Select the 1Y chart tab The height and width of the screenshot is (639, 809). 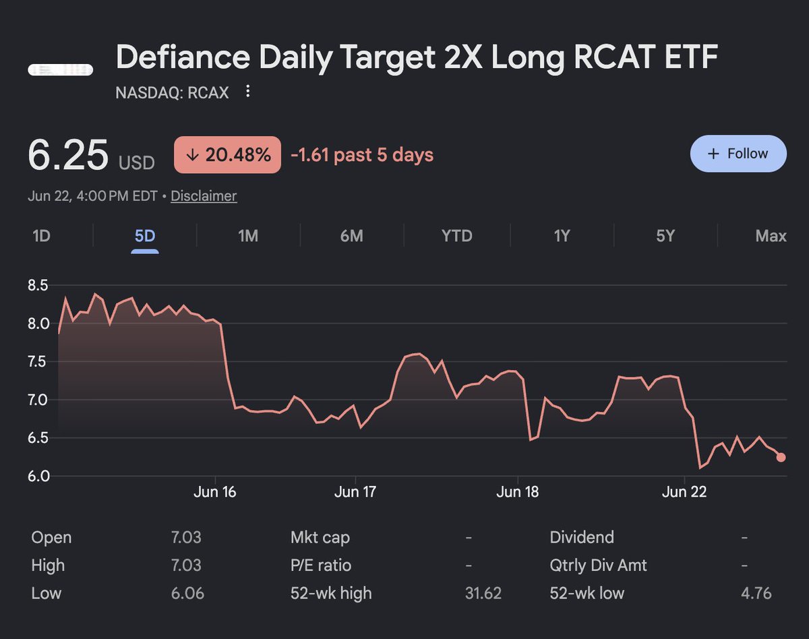coord(562,236)
